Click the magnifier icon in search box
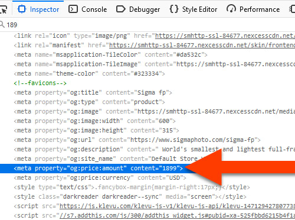 click(x=2, y=24)
